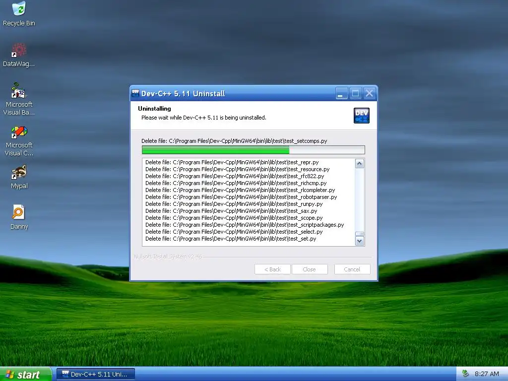Viewport: 508px width, 381px height.
Task: Click the maximize button of Uninstall window
Action: tap(355, 93)
